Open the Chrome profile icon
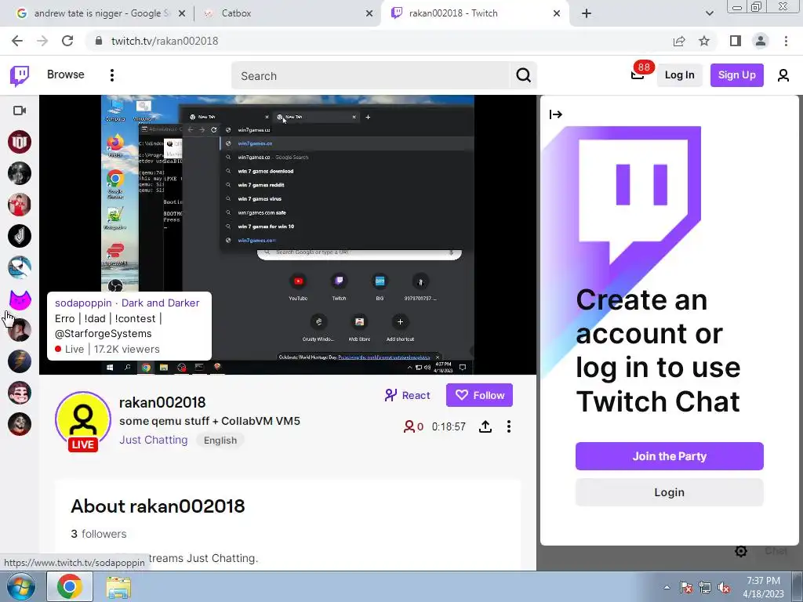The height and width of the screenshot is (602, 803). tap(761, 41)
